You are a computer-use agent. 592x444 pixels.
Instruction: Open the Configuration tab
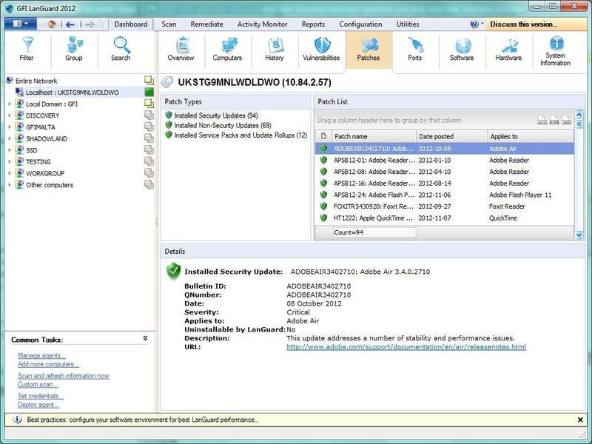tap(360, 24)
